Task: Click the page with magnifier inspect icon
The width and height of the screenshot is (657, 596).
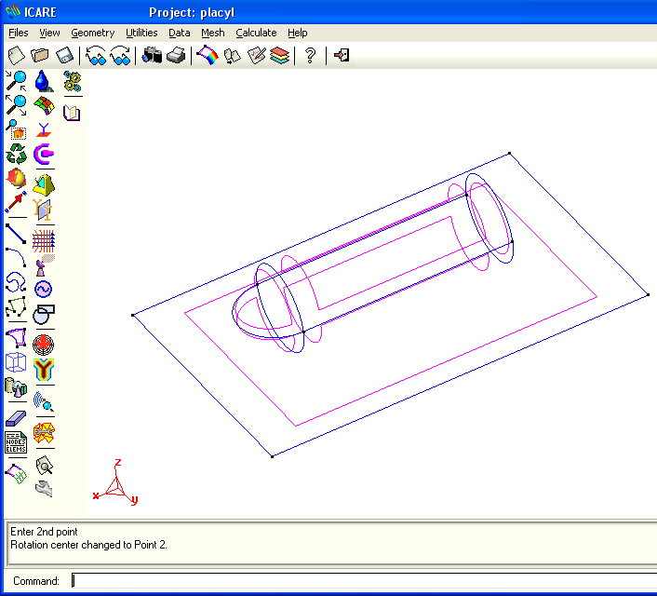Action: [x=44, y=466]
